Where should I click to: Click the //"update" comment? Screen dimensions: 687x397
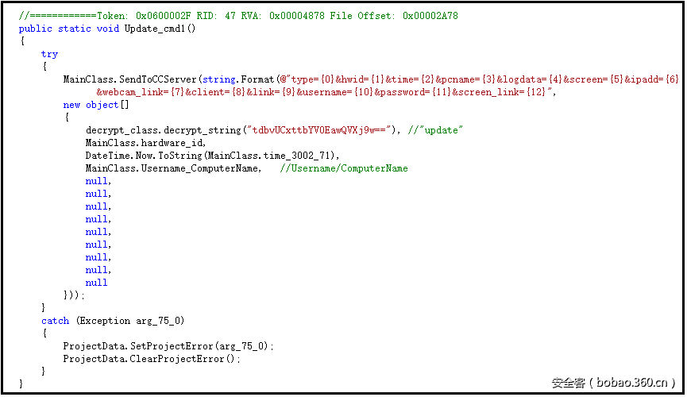coord(435,130)
